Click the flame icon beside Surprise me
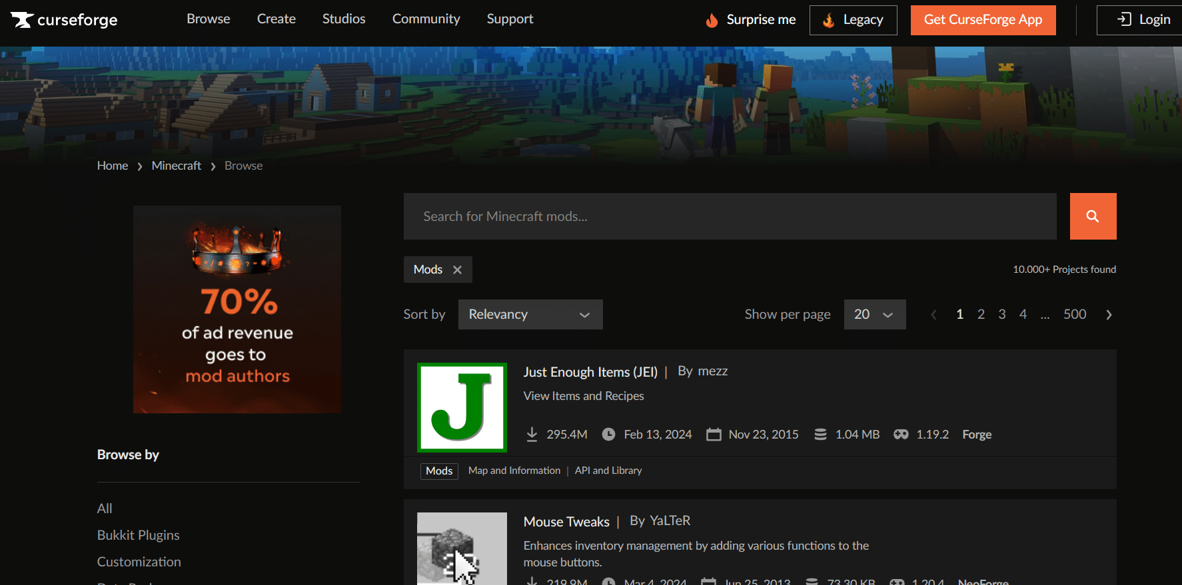1182x585 pixels. point(712,20)
